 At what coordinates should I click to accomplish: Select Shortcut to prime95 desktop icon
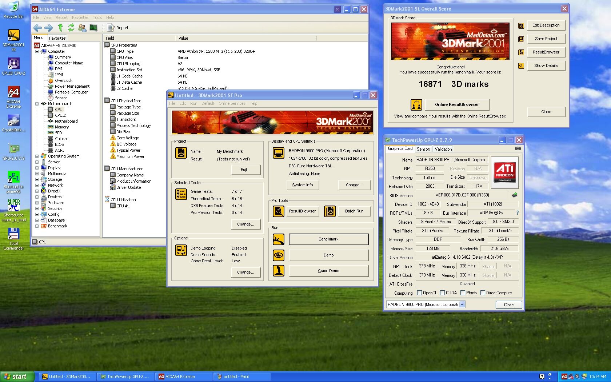(x=13, y=182)
